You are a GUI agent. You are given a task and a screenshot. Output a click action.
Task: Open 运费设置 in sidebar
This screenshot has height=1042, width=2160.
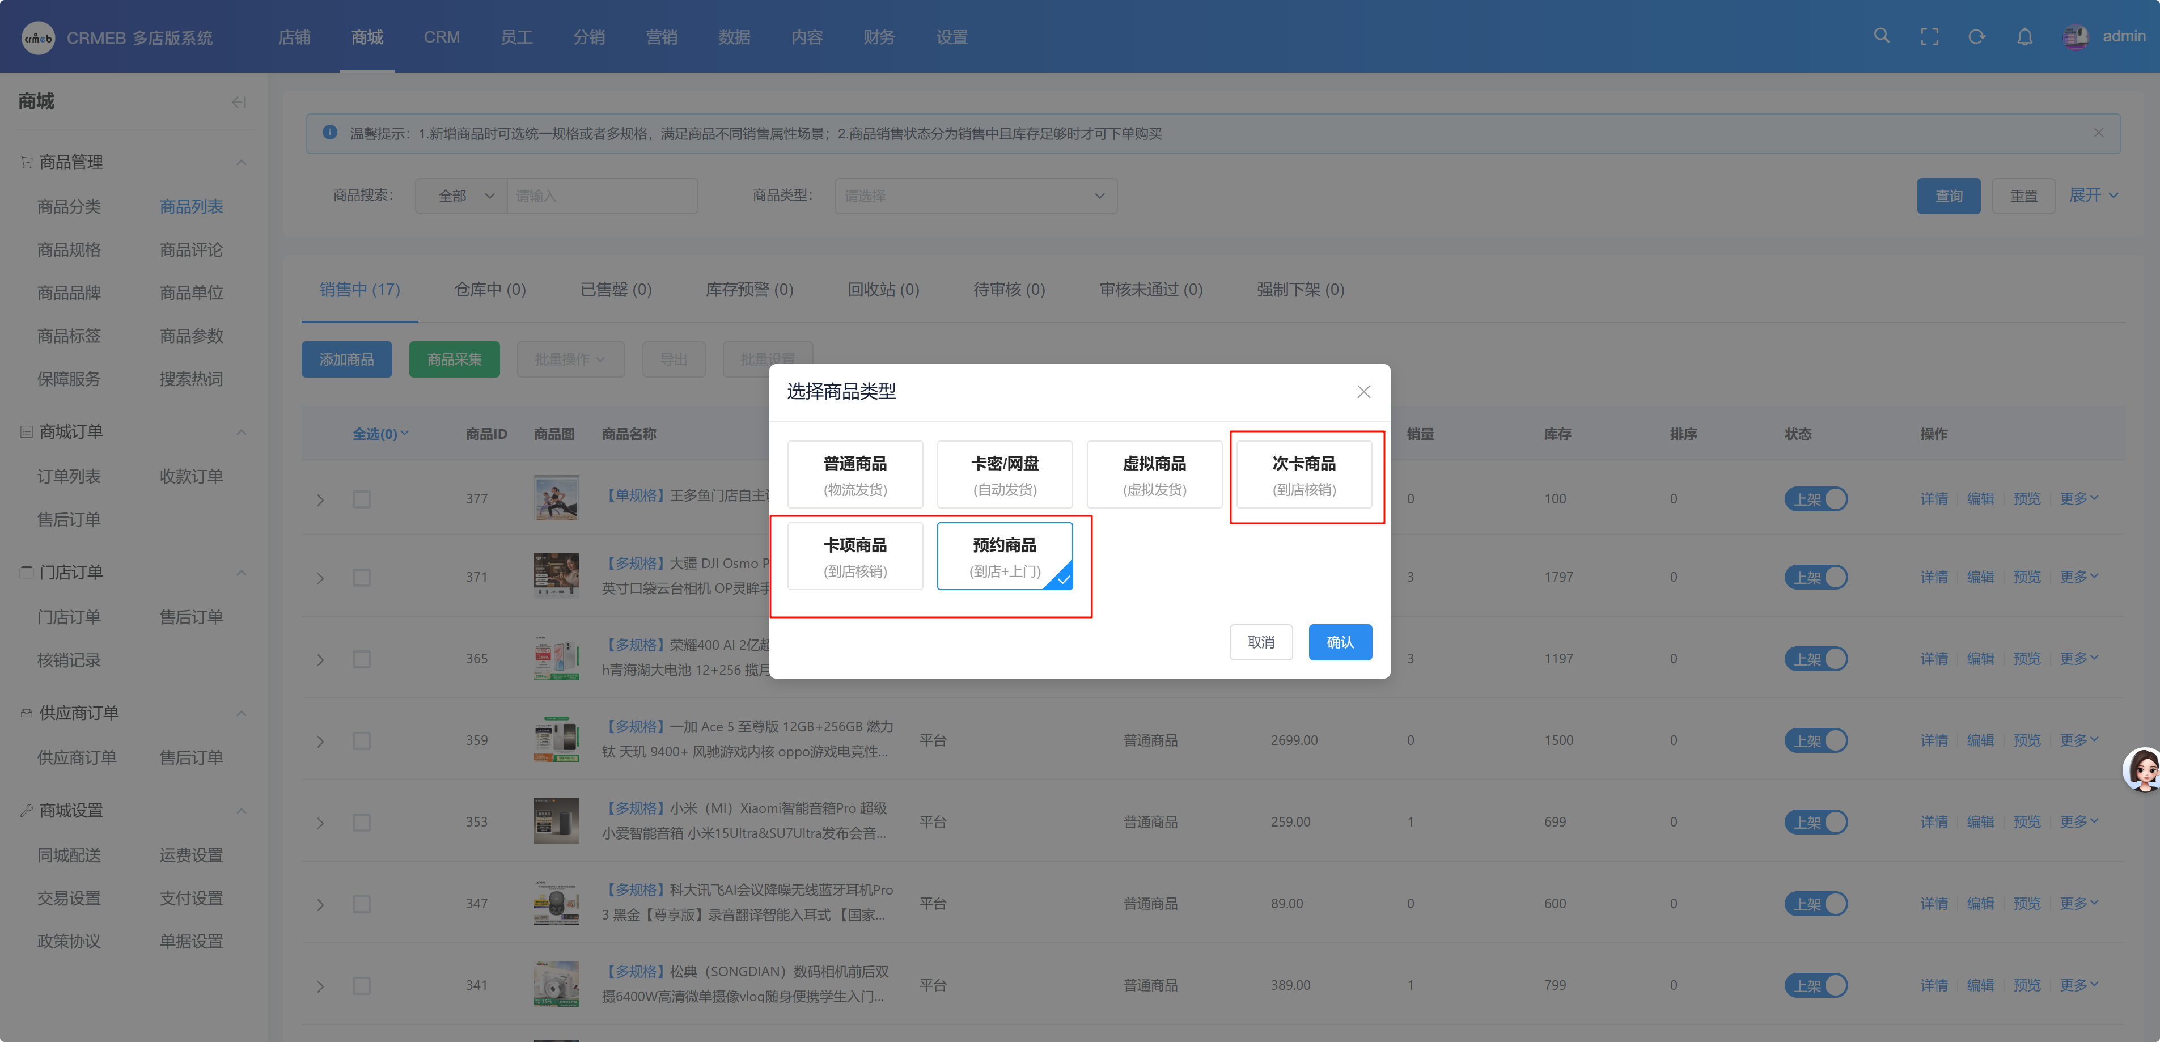pyautogui.click(x=191, y=855)
